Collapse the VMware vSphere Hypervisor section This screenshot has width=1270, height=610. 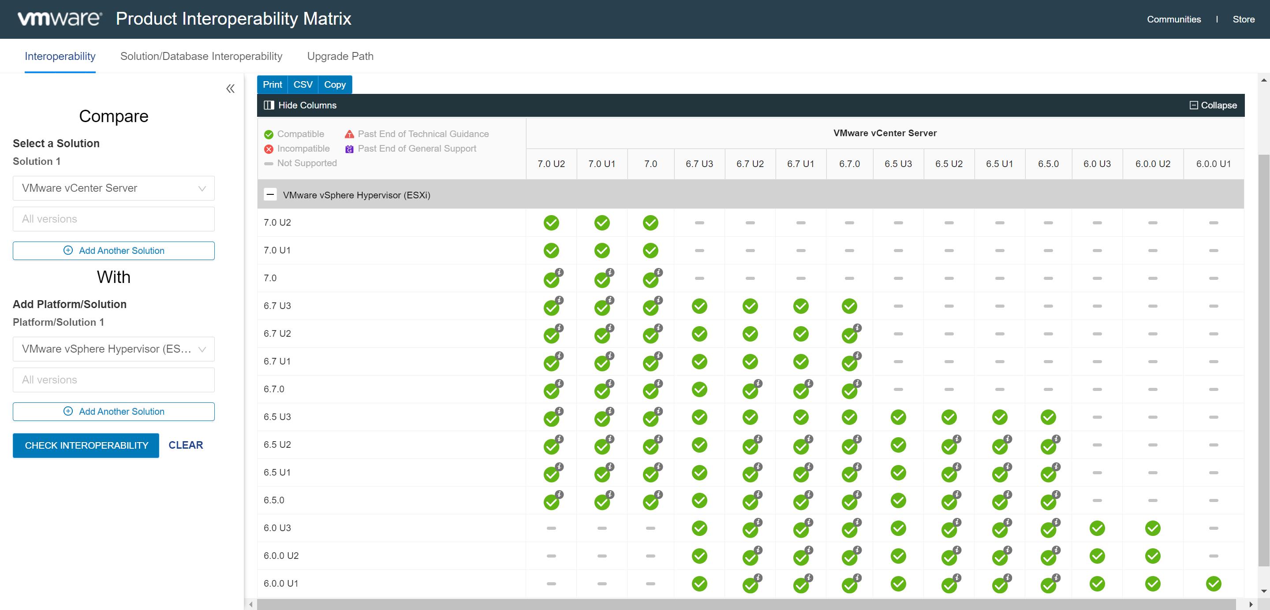[270, 195]
